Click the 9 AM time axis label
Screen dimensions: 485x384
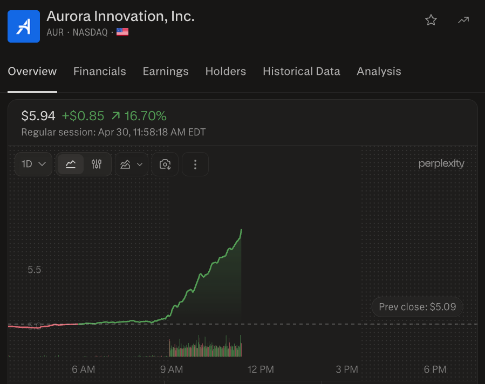tap(172, 369)
